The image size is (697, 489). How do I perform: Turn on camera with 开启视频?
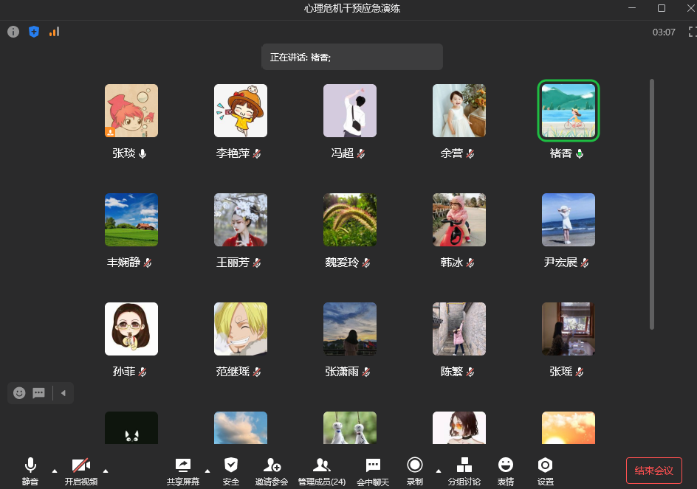(x=80, y=470)
